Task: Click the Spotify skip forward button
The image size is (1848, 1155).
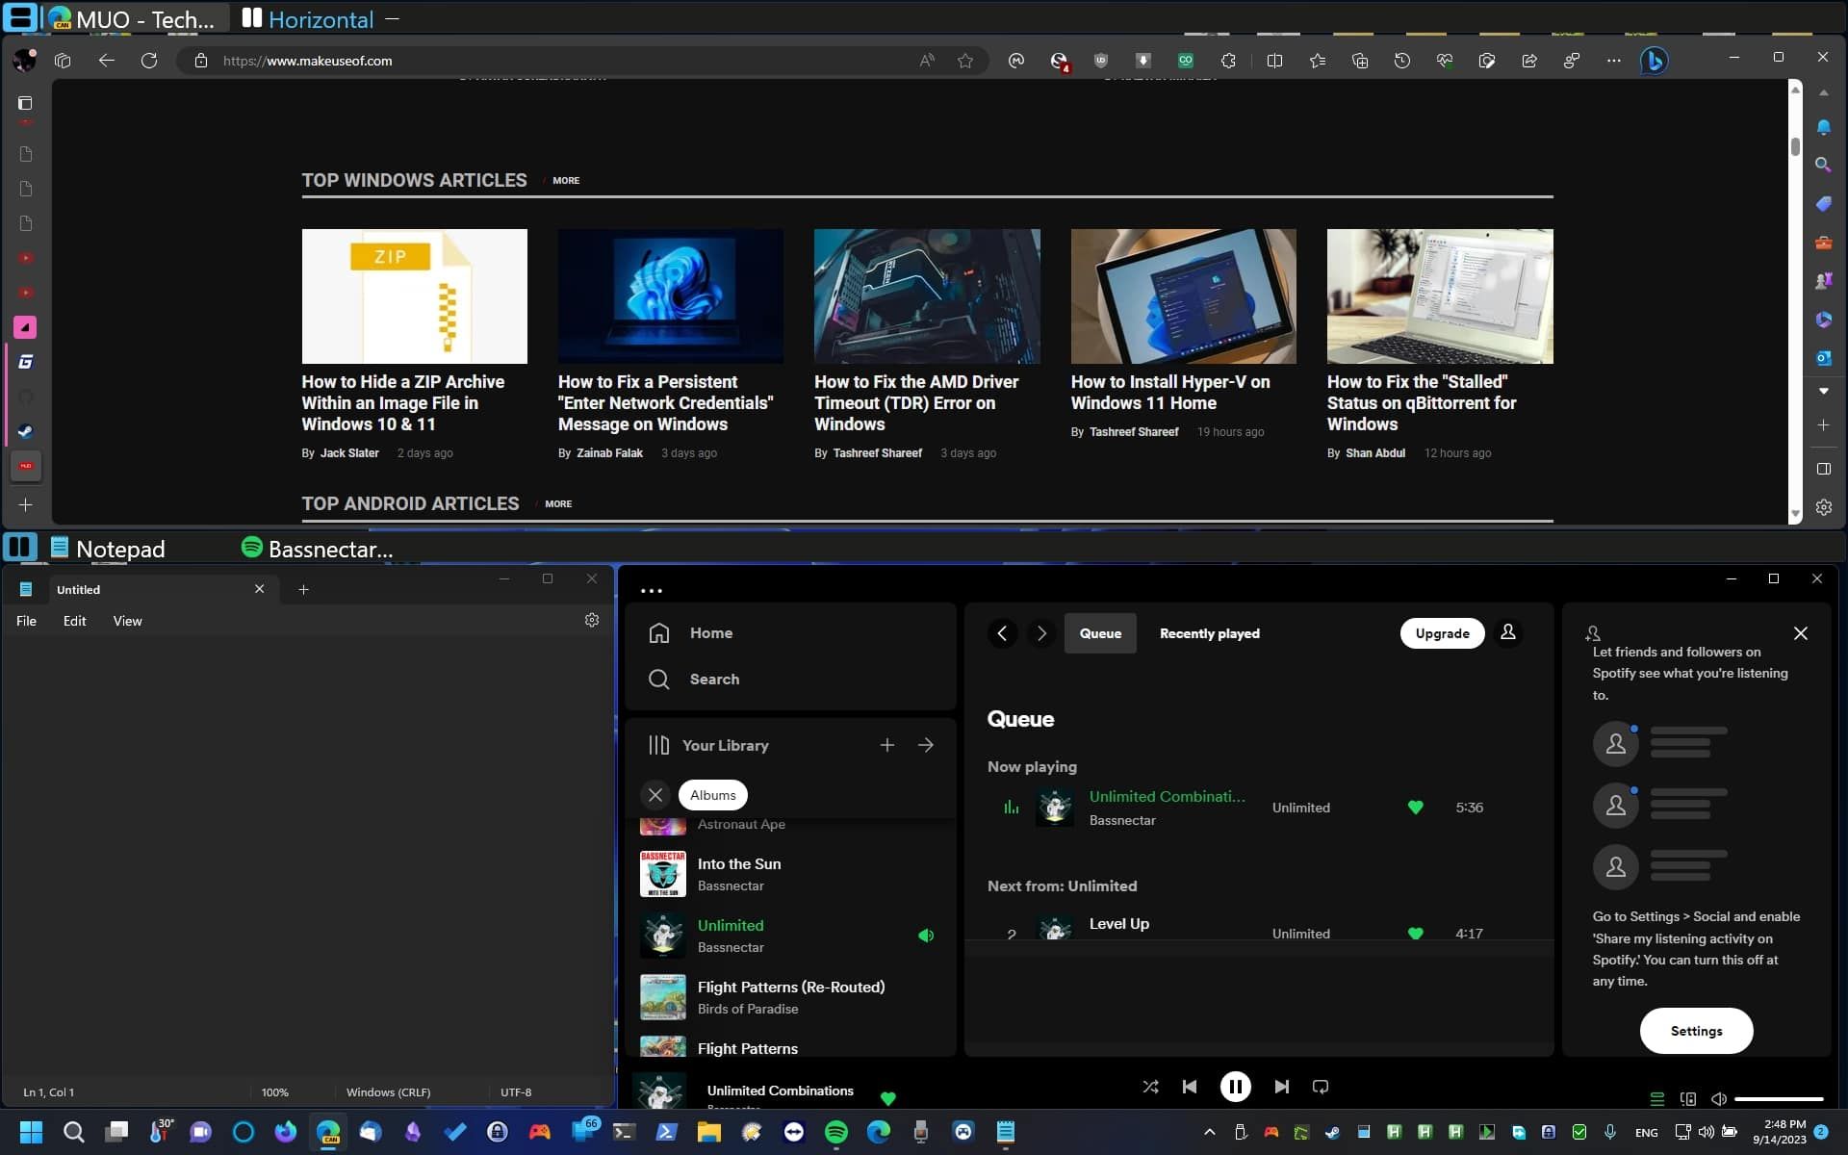Action: [x=1280, y=1086]
